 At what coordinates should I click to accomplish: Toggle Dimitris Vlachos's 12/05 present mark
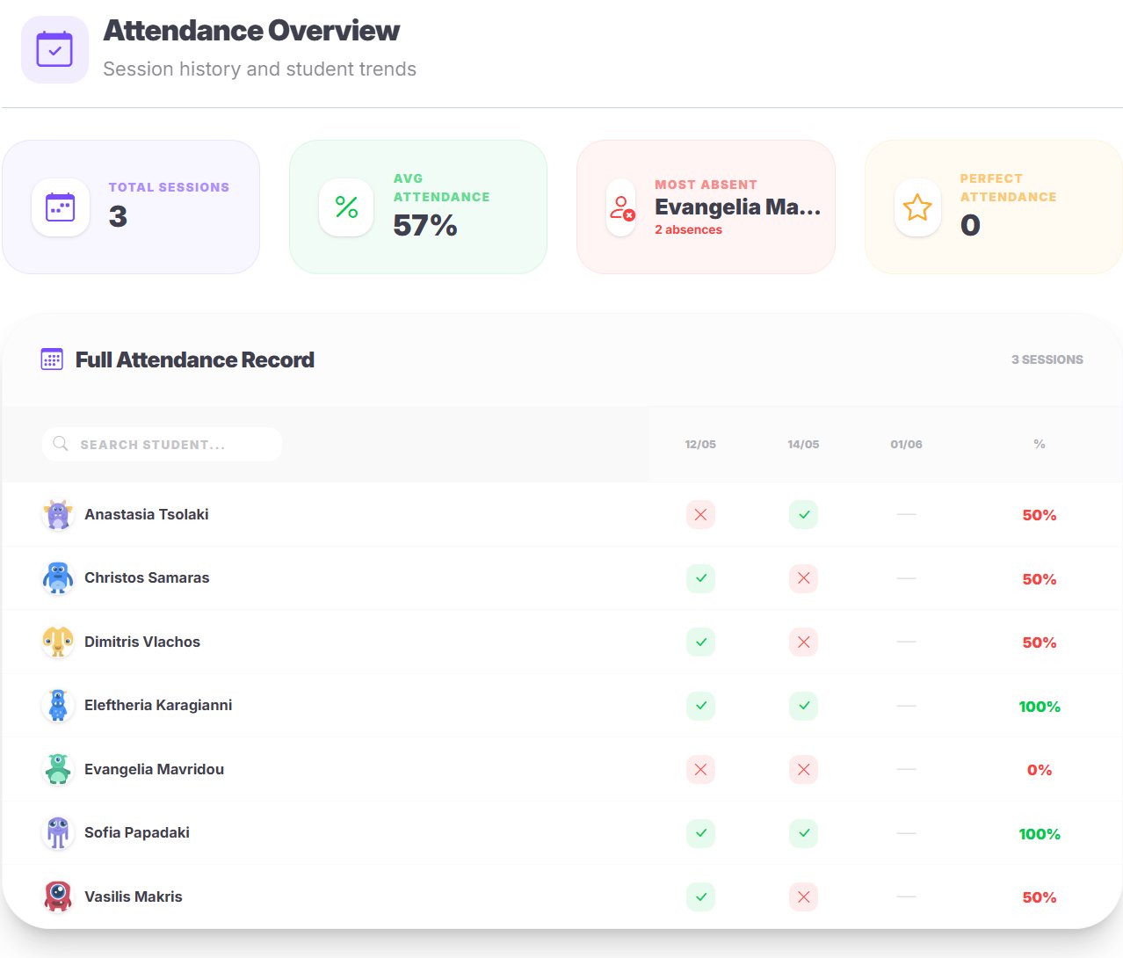pyautogui.click(x=700, y=642)
